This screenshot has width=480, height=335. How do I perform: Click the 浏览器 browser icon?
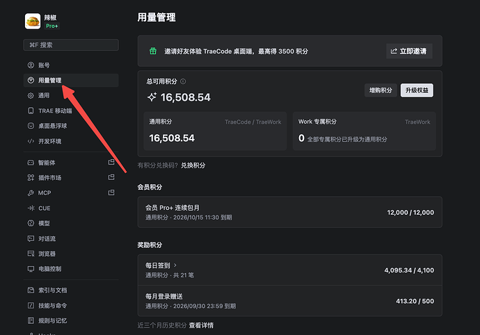click(x=31, y=254)
